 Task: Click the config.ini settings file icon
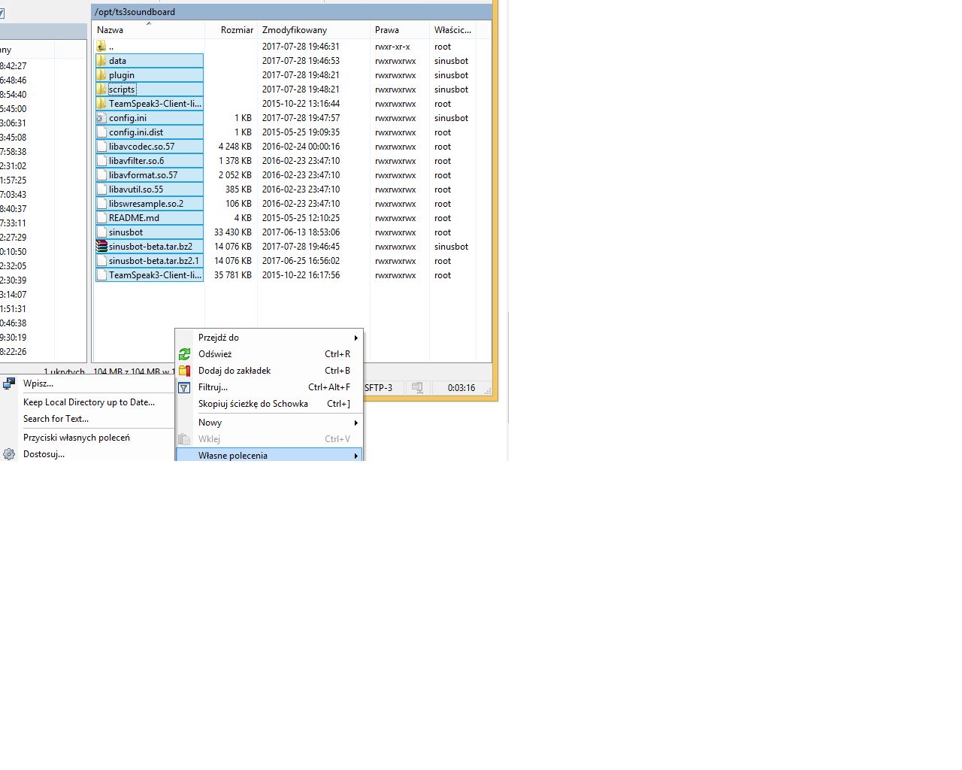coord(101,118)
